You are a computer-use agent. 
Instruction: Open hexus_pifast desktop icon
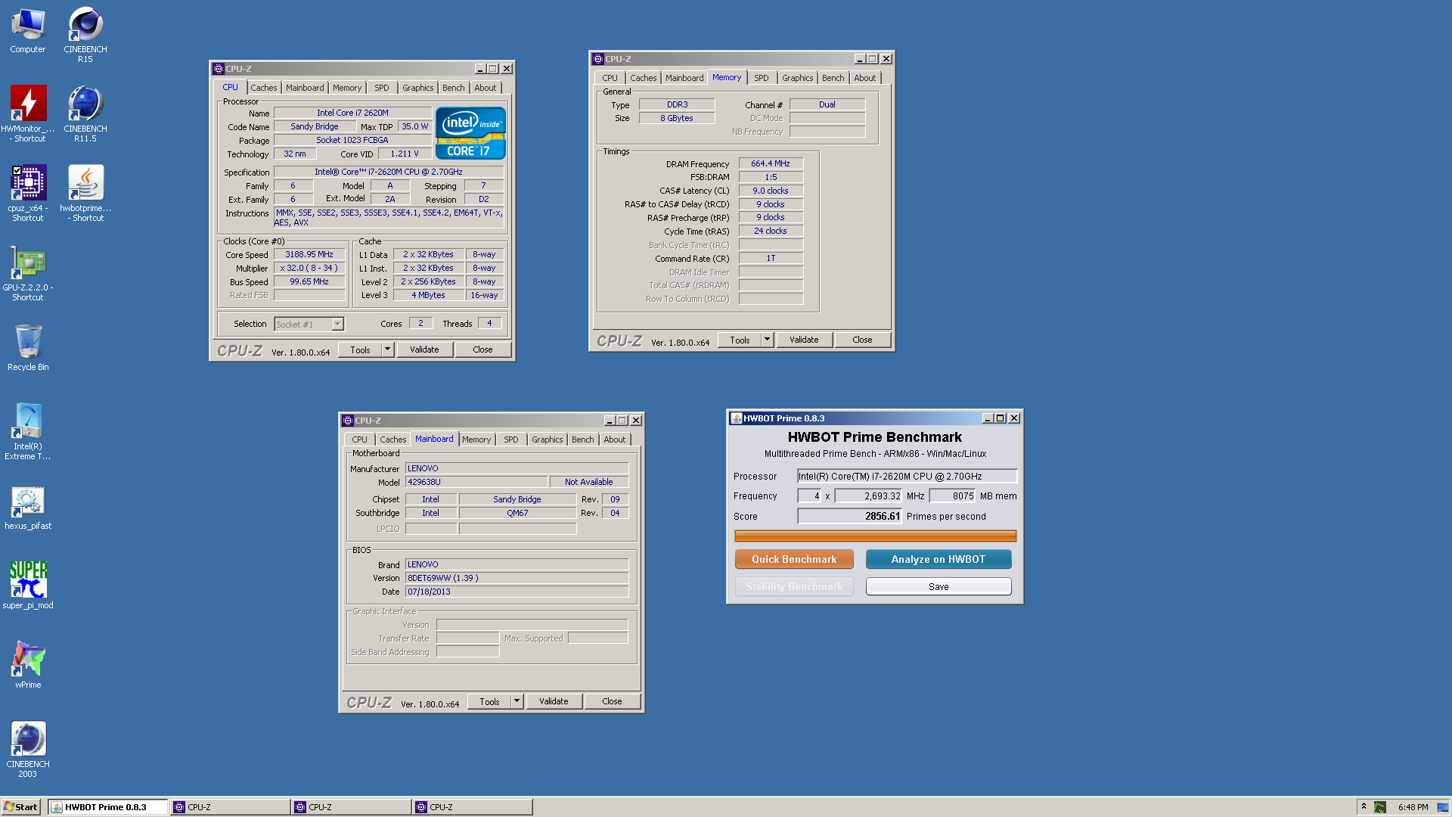tap(28, 508)
